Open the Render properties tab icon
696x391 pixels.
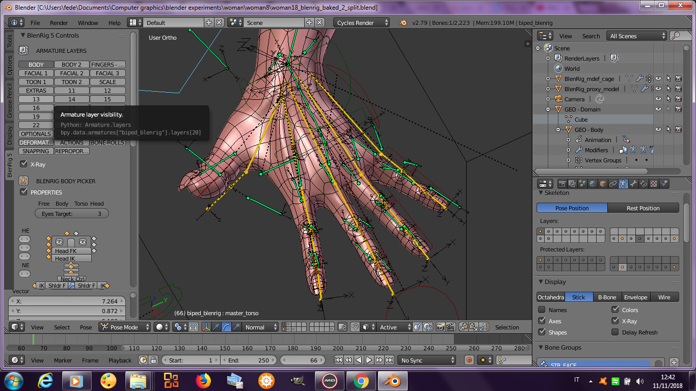point(563,184)
